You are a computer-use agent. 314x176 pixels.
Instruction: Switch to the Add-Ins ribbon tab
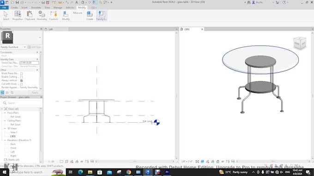coord(70,7)
